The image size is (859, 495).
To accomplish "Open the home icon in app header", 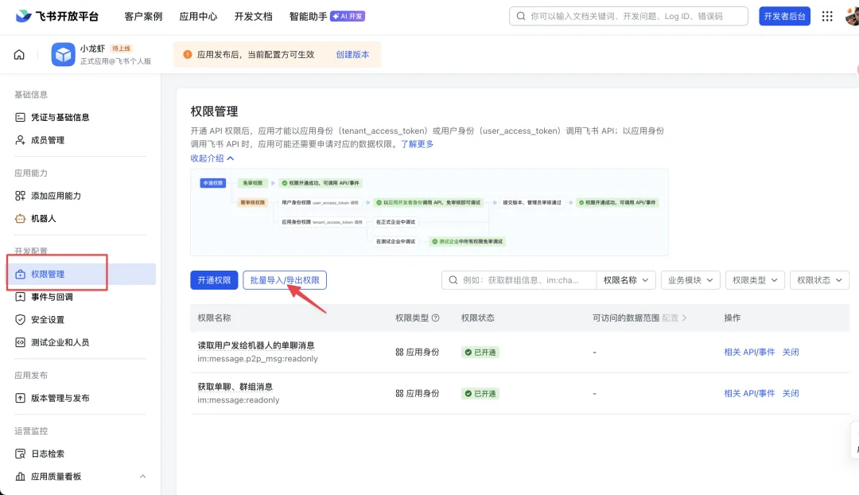I will (x=19, y=55).
